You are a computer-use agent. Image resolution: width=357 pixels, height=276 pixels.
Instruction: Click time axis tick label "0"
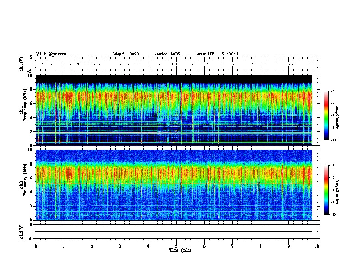coord(36,246)
